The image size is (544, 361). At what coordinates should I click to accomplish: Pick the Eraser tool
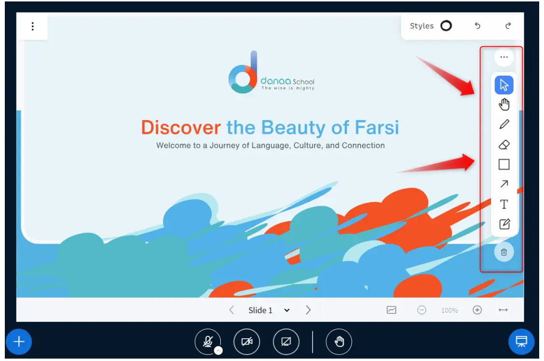point(504,145)
